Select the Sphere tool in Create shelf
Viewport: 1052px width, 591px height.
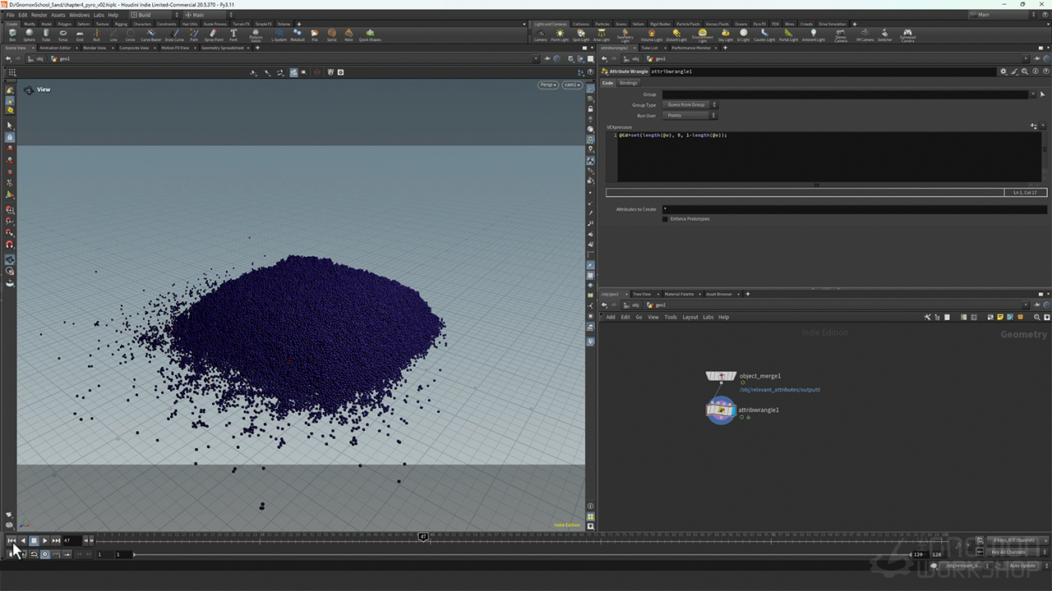click(x=29, y=34)
